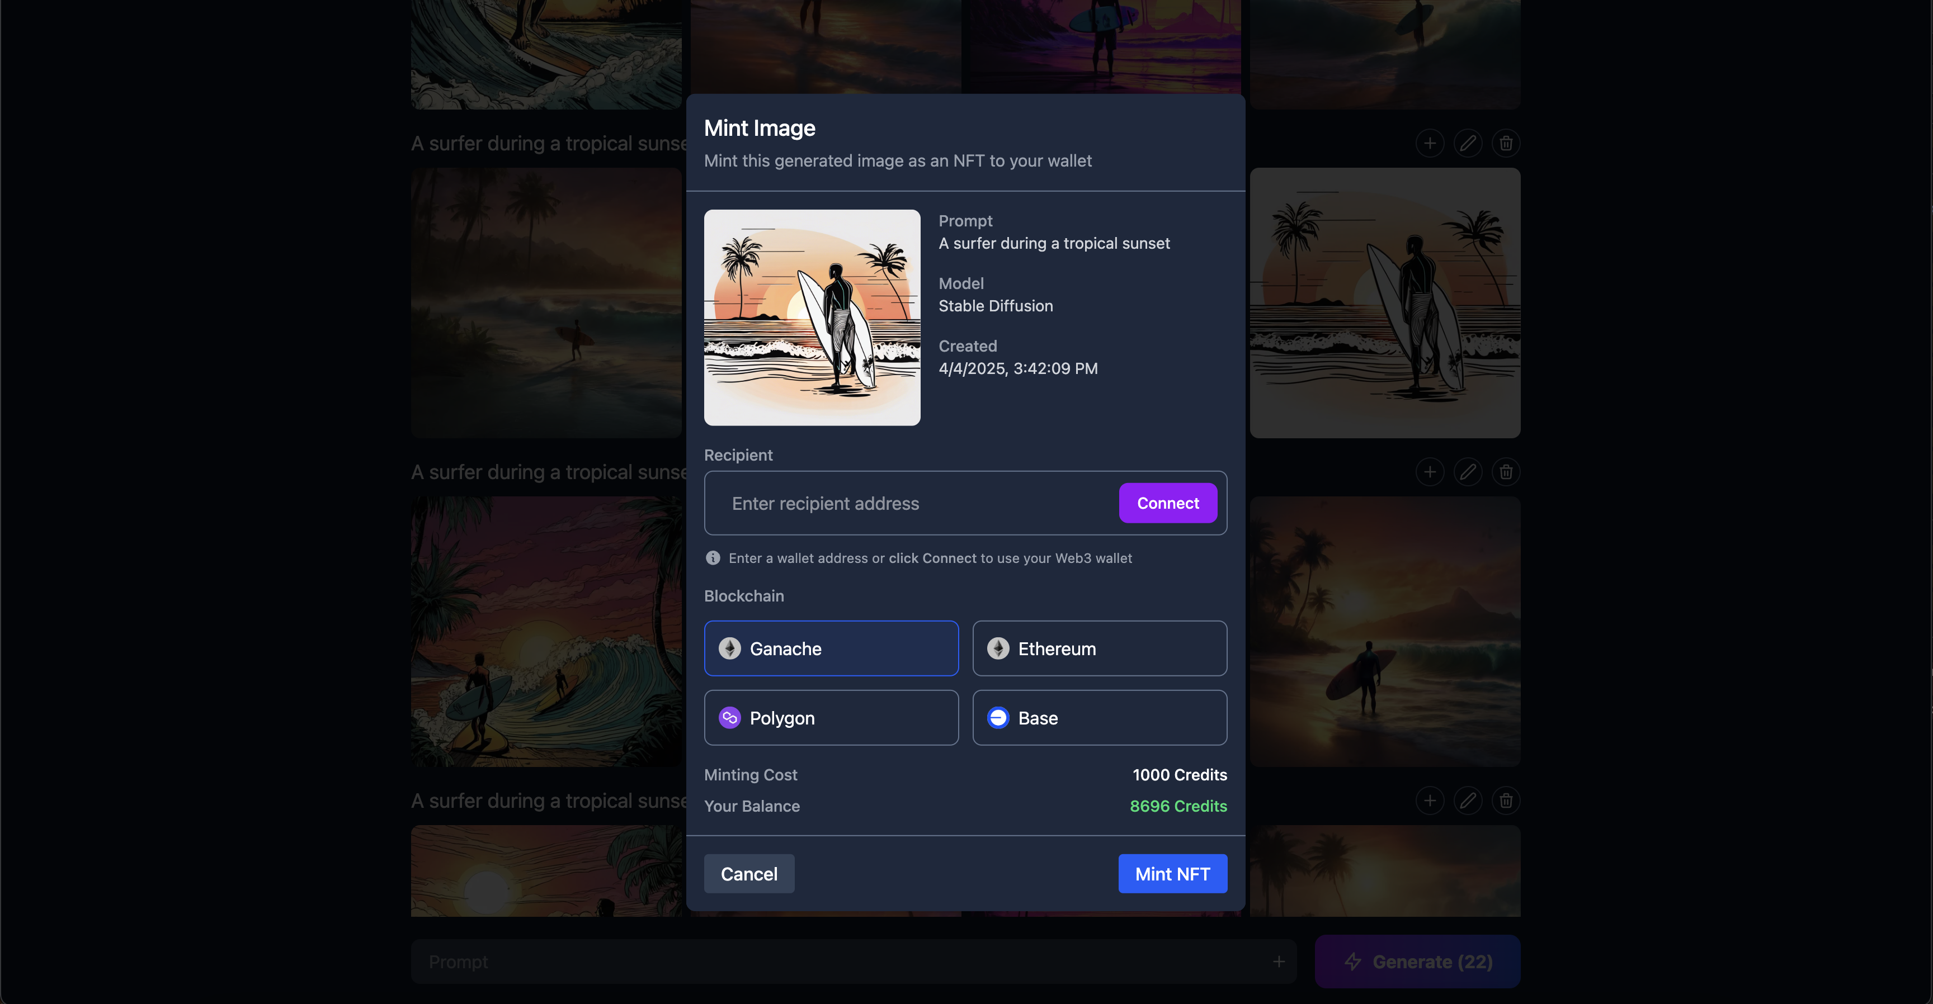The height and width of the screenshot is (1004, 1933).
Task: Choose the Base network option
Action: pyautogui.click(x=1098, y=718)
